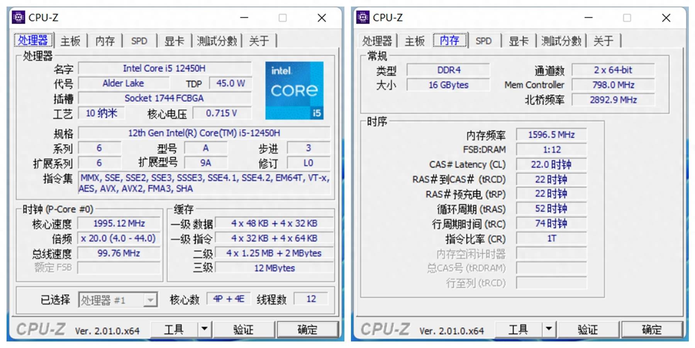Click core count value 4P + 4E
The image size is (695, 348).
[229, 299]
